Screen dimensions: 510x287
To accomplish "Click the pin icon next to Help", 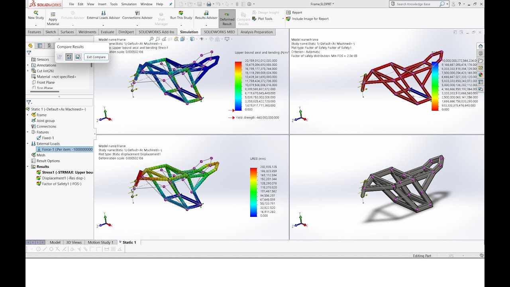I will point(171,4).
